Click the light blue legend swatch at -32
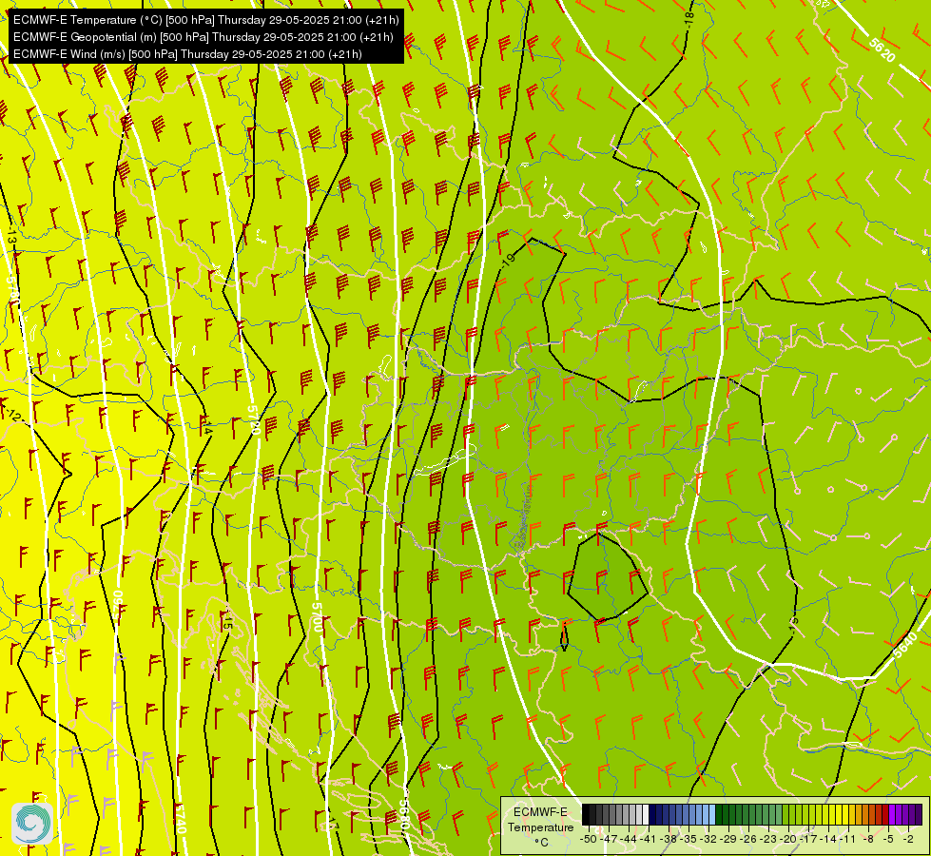 tap(712, 814)
